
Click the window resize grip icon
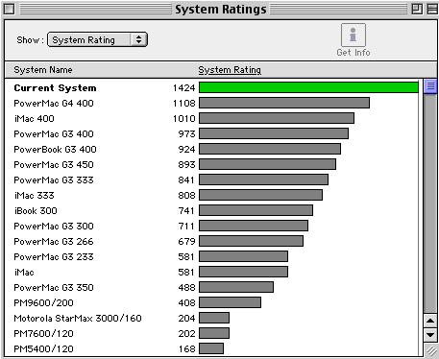[x=431, y=350]
